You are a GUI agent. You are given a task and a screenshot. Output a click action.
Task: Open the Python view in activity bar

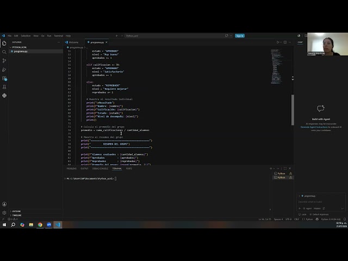4,96
